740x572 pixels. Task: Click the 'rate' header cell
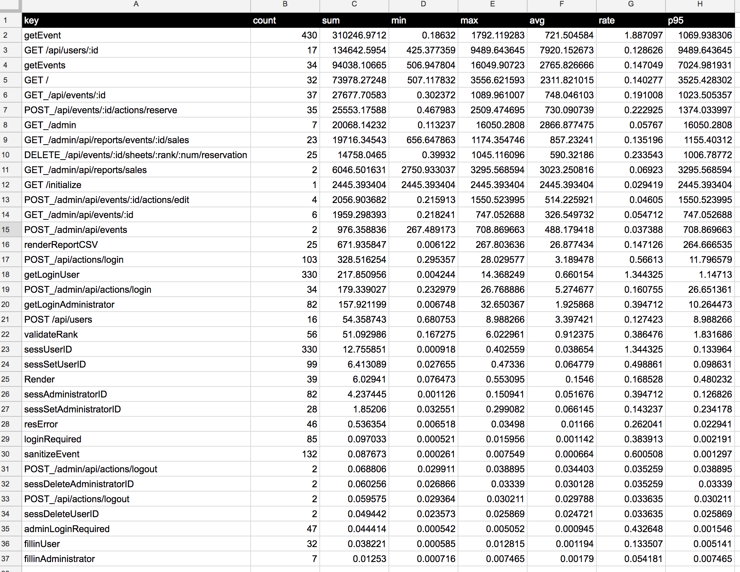(631, 20)
